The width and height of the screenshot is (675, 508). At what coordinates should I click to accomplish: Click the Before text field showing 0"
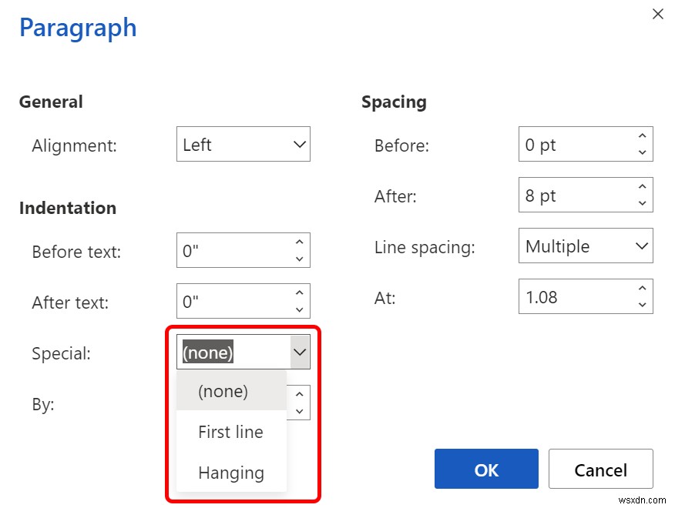(x=231, y=250)
